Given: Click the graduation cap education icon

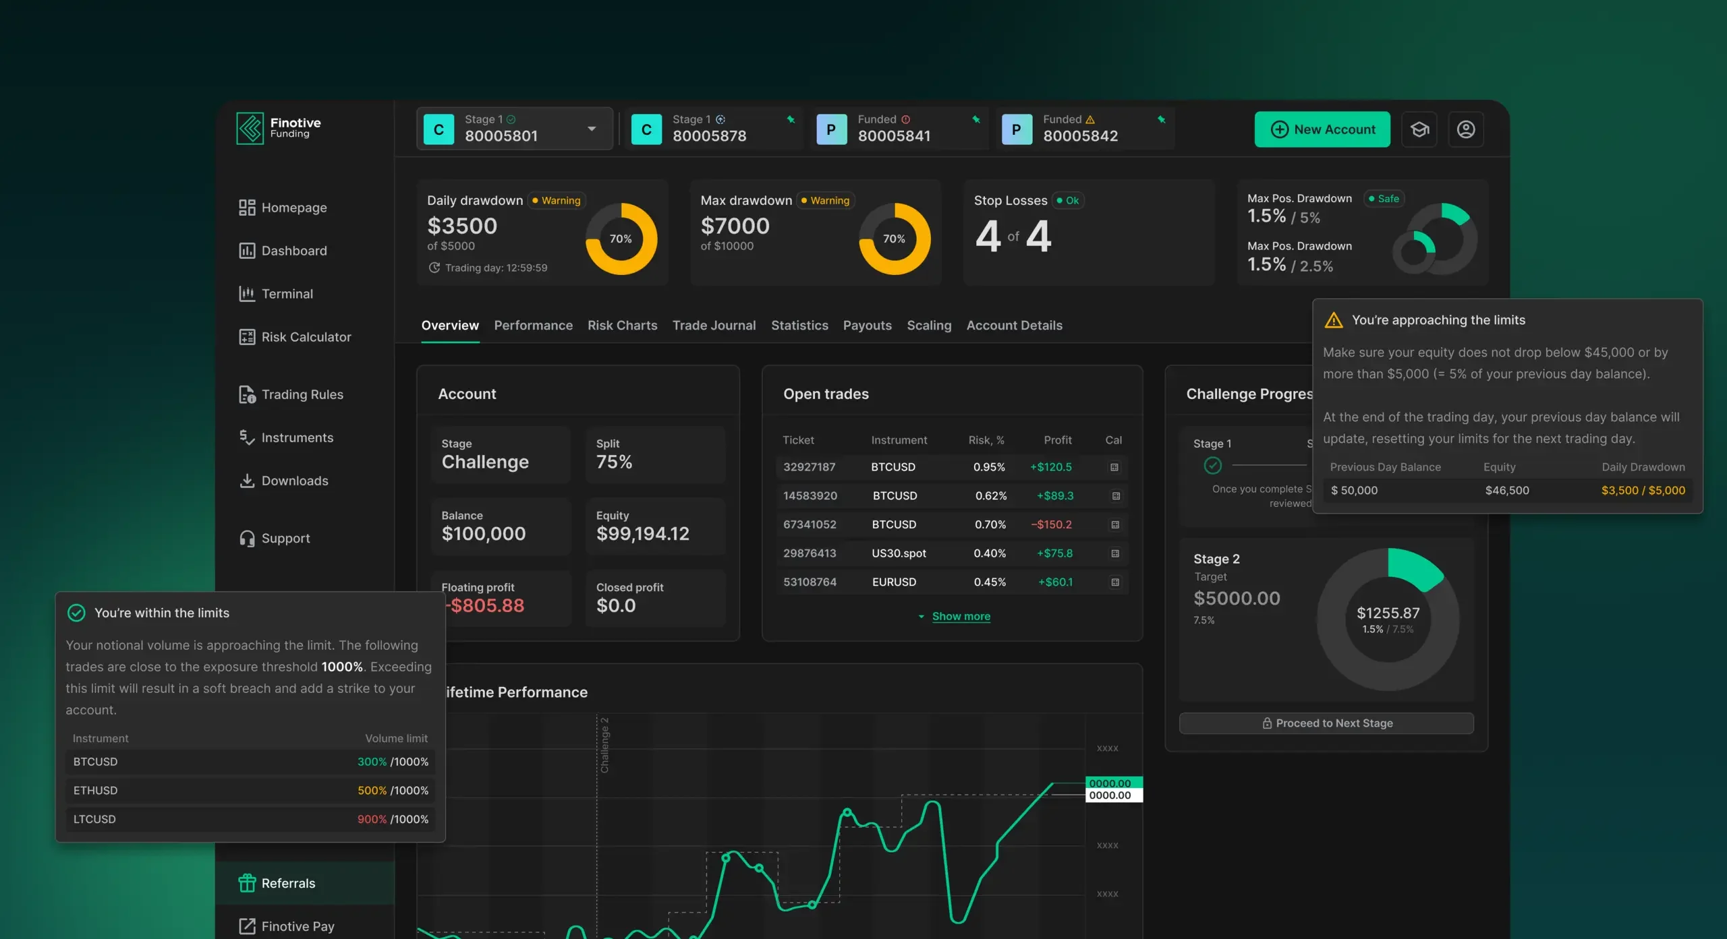Looking at the screenshot, I should [1419, 129].
